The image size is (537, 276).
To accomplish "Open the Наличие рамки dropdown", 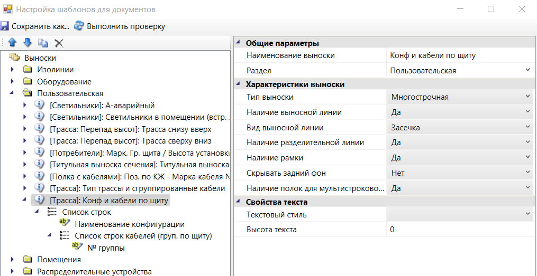I will (527, 158).
